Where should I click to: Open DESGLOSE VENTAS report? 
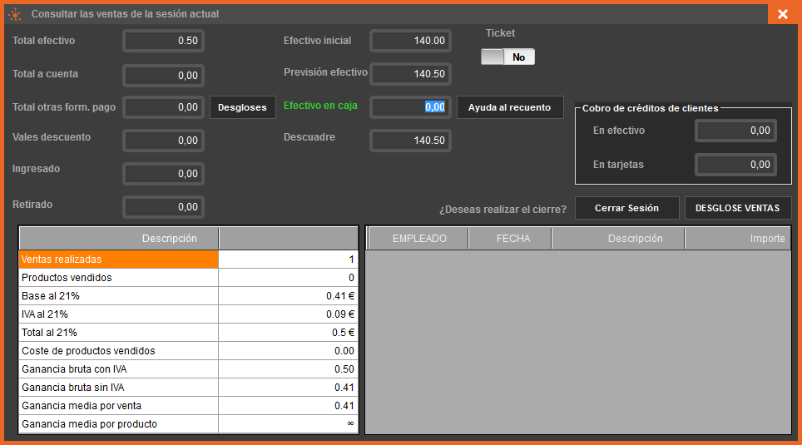[x=737, y=208]
